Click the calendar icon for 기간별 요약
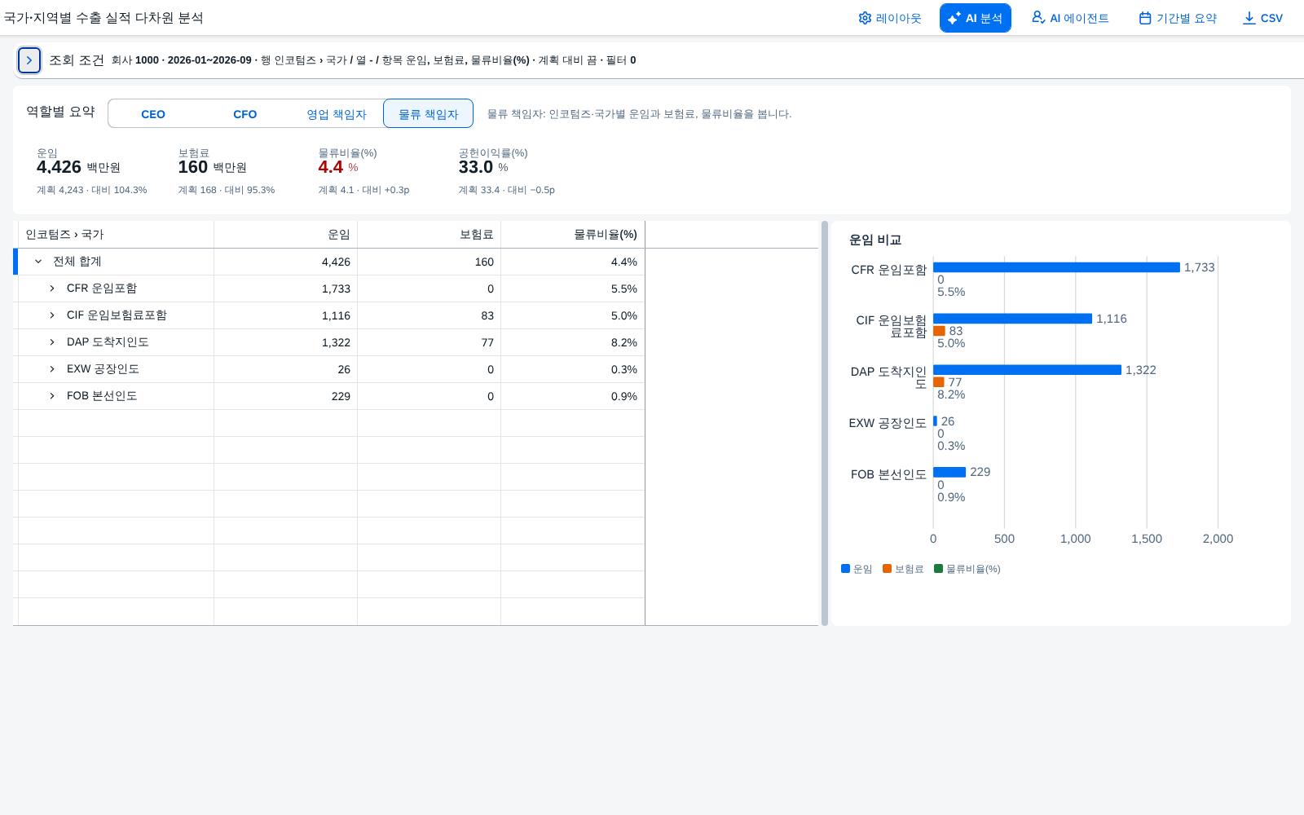1304x815 pixels. [1145, 18]
